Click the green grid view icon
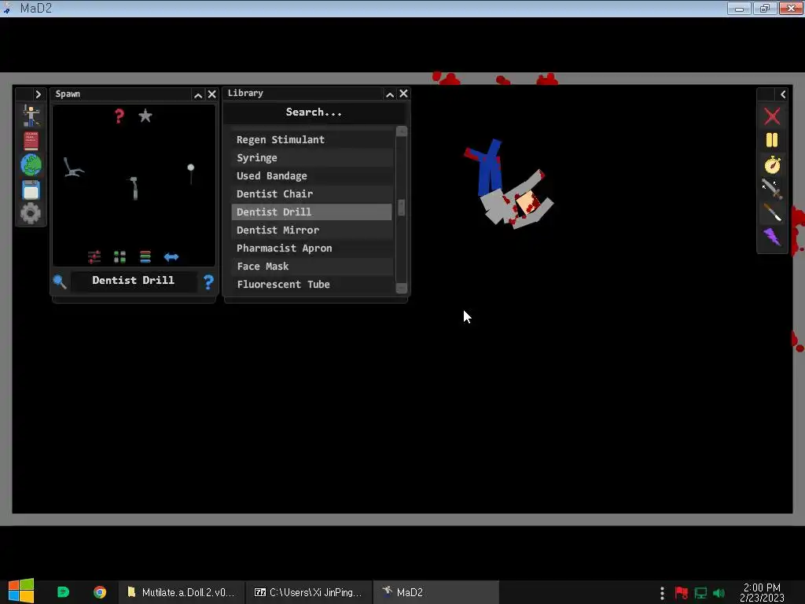The height and width of the screenshot is (604, 805). coord(119,257)
